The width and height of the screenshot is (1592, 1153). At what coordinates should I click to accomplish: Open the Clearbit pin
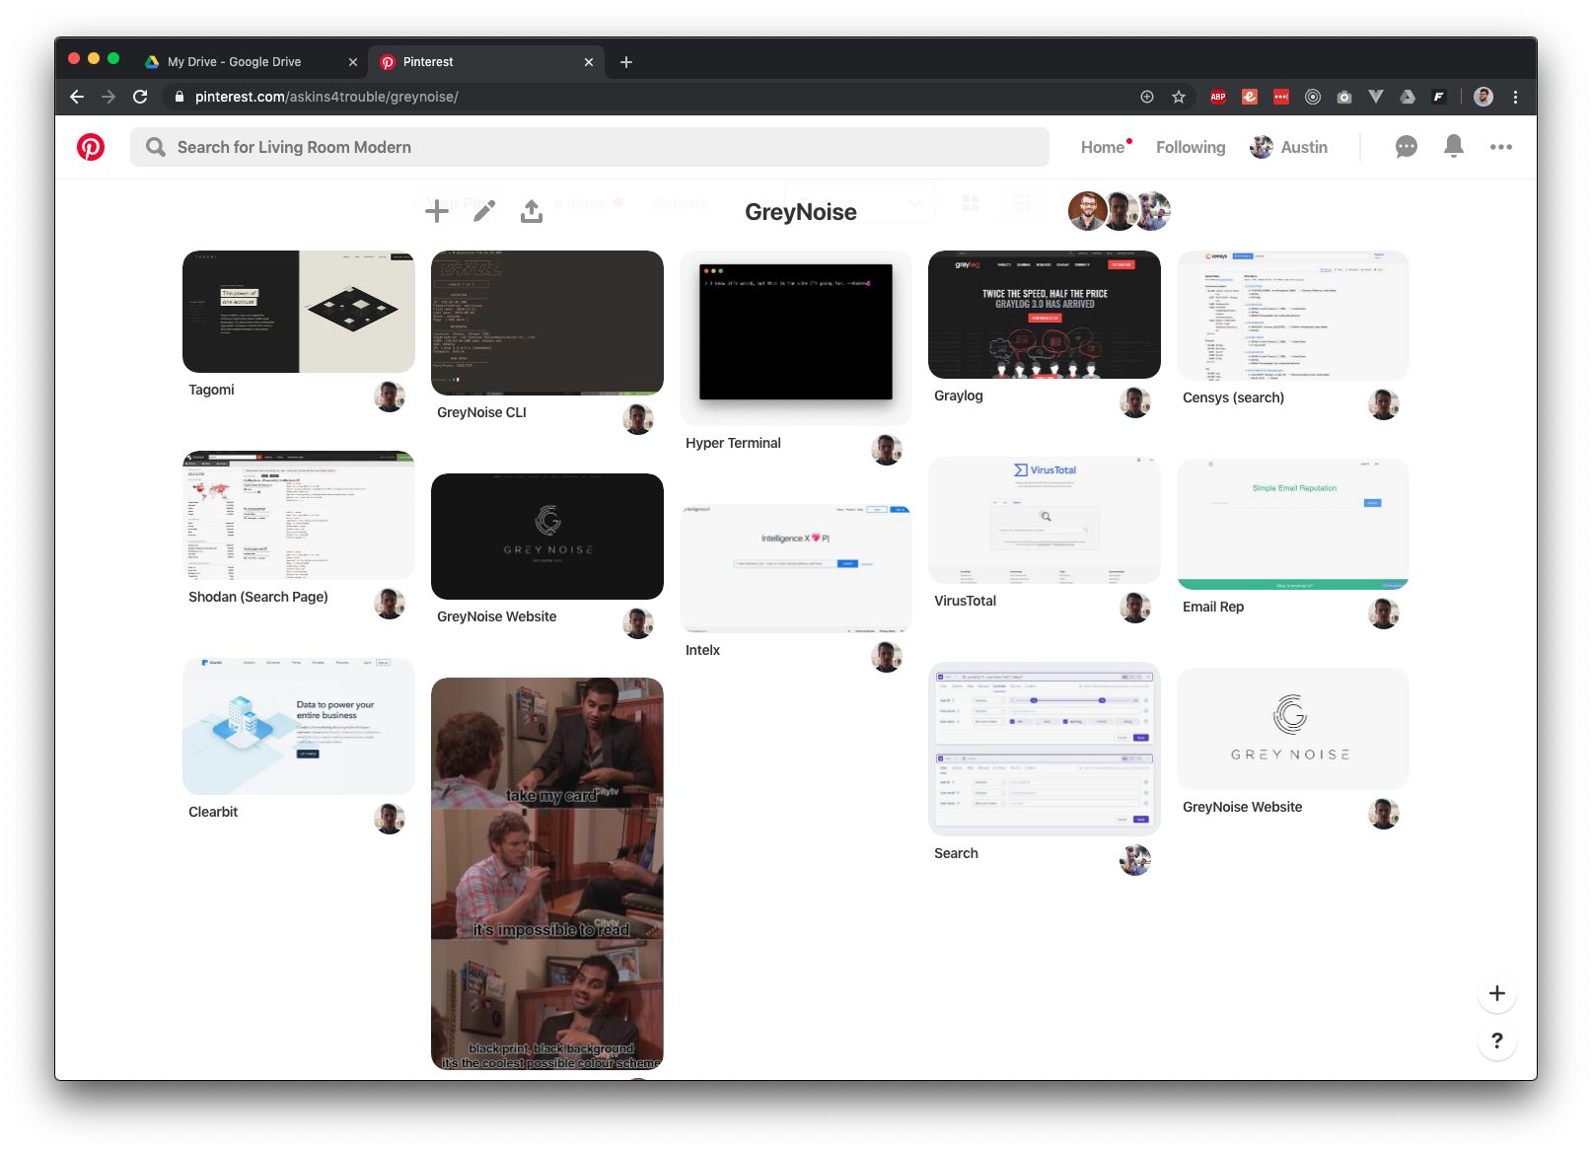(299, 727)
